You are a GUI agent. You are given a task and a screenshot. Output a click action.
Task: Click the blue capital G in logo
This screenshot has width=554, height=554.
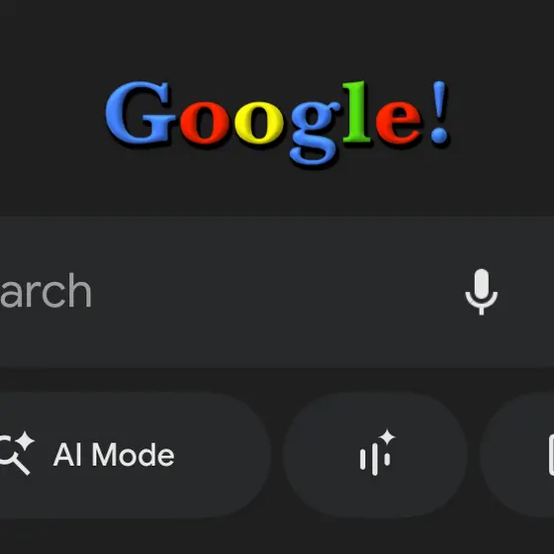pyautogui.click(x=140, y=113)
